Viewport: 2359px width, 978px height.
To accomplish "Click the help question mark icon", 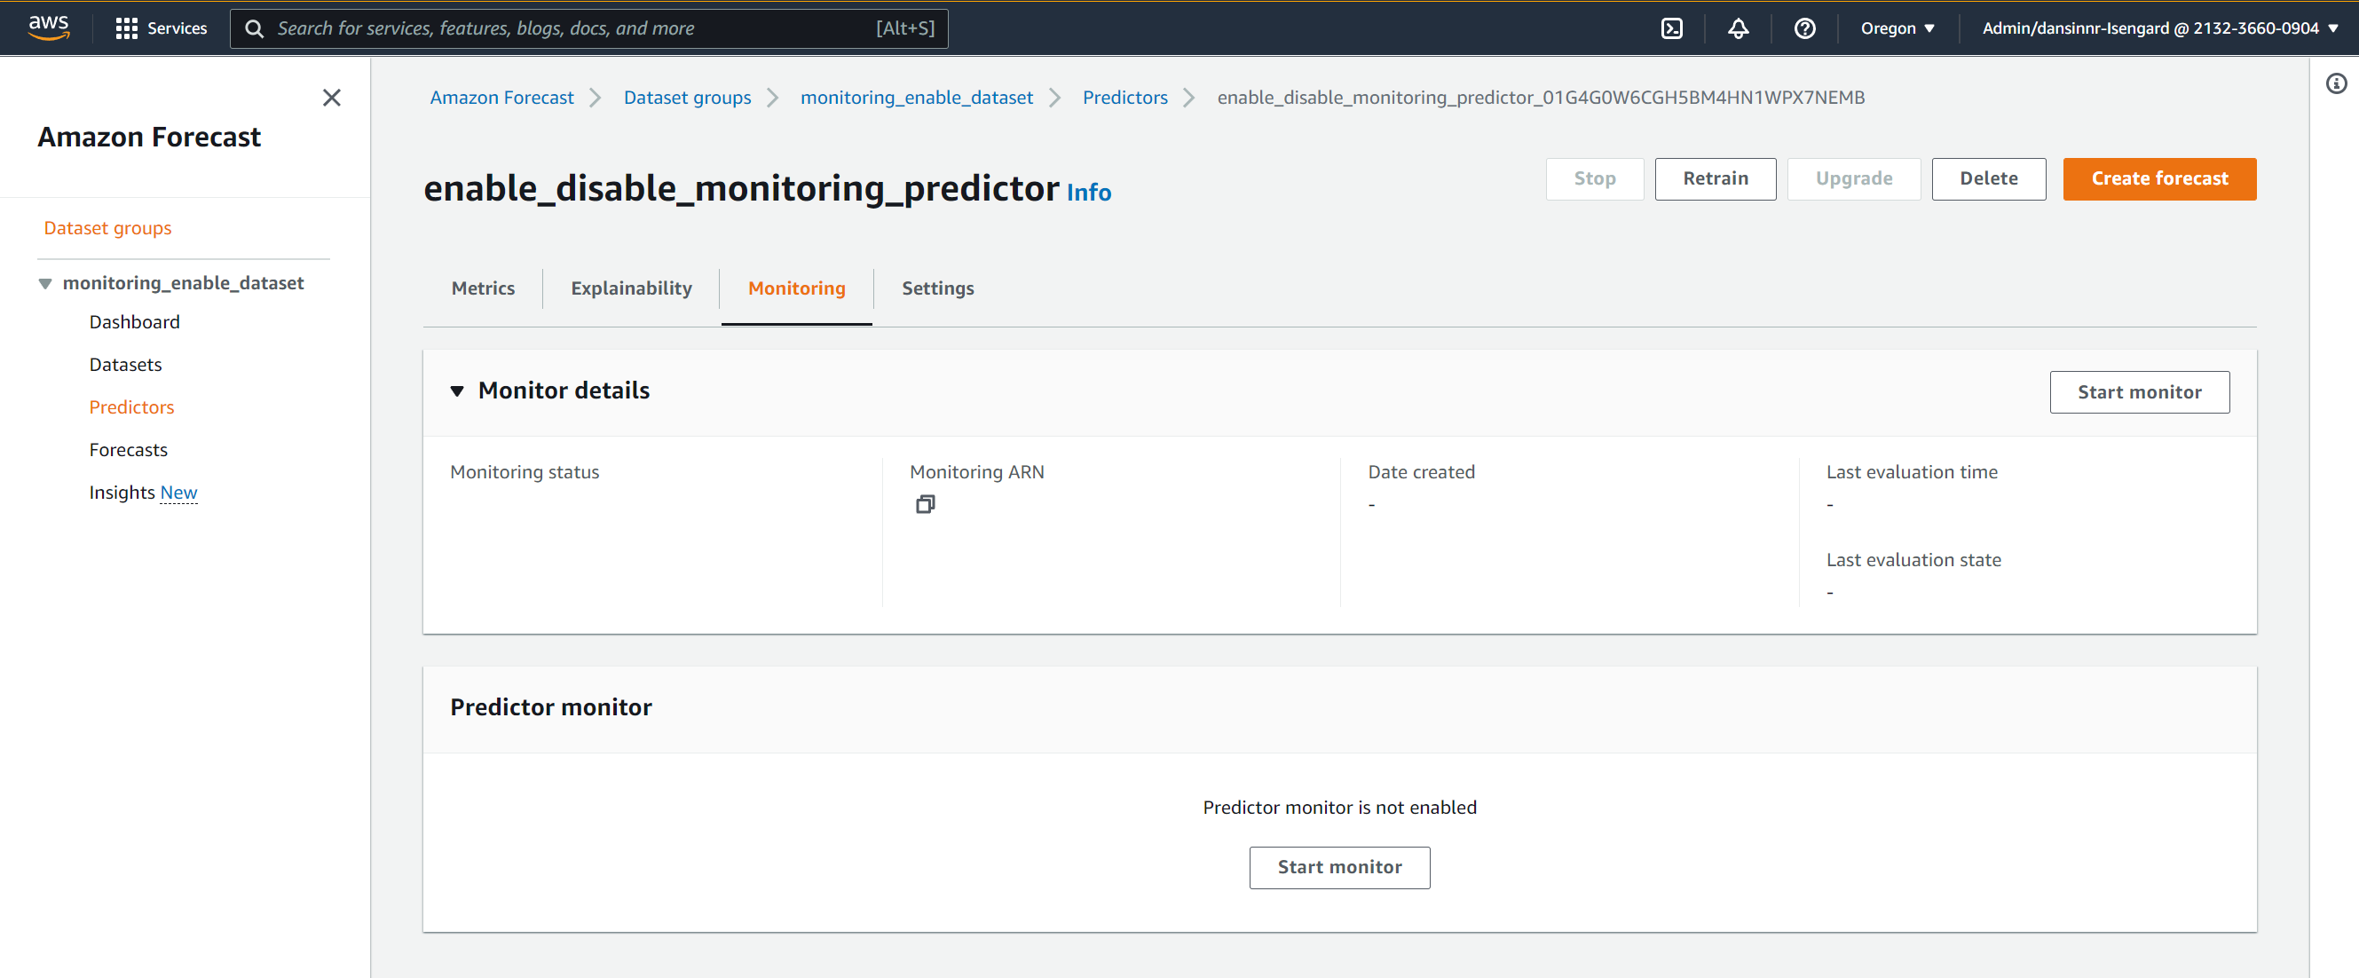I will pyautogui.click(x=1804, y=28).
